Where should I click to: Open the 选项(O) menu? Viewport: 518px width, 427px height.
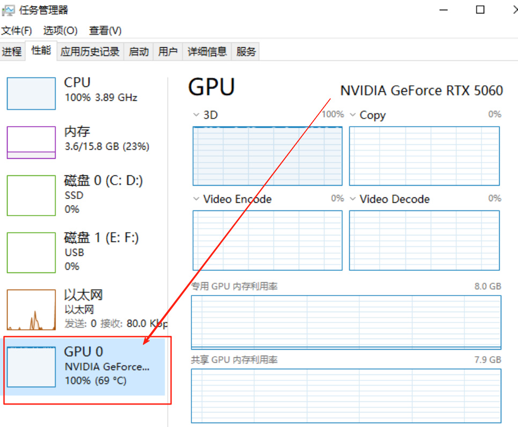(60, 31)
